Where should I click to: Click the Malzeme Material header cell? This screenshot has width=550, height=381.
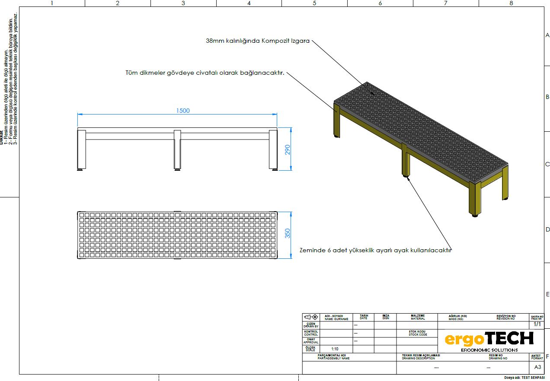pos(417,317)
